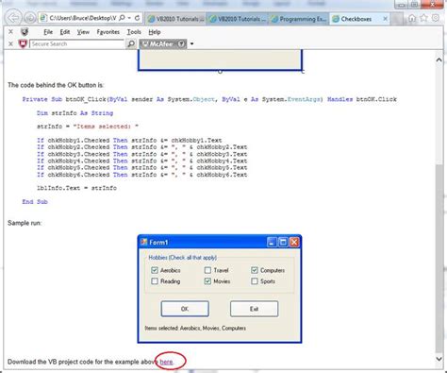This screenshot has width=447, height=373.
Task: Click the scrollbar up arrow
Action: click(439, 59)
